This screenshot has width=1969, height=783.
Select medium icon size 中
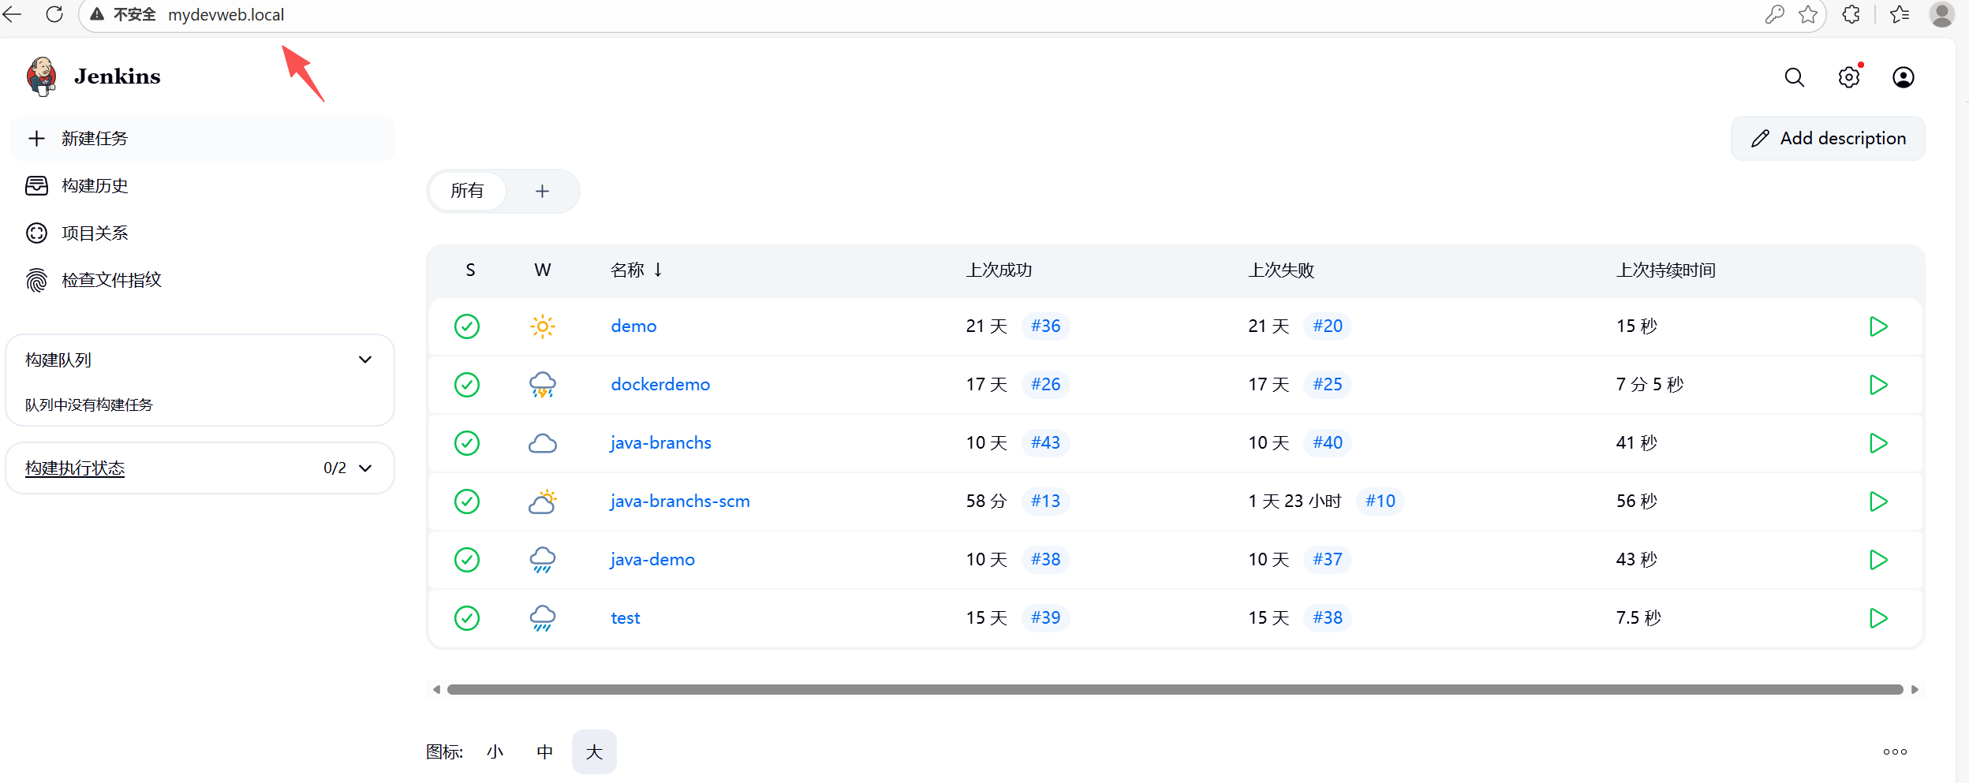click(544, 752)
